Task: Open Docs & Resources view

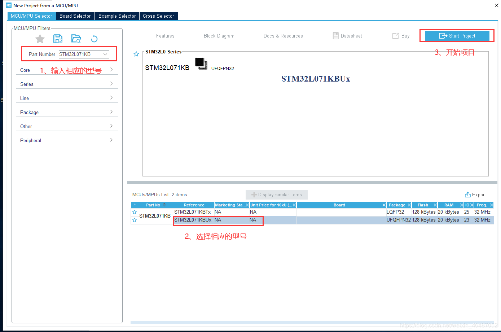Action: click(x=283, y=36)
